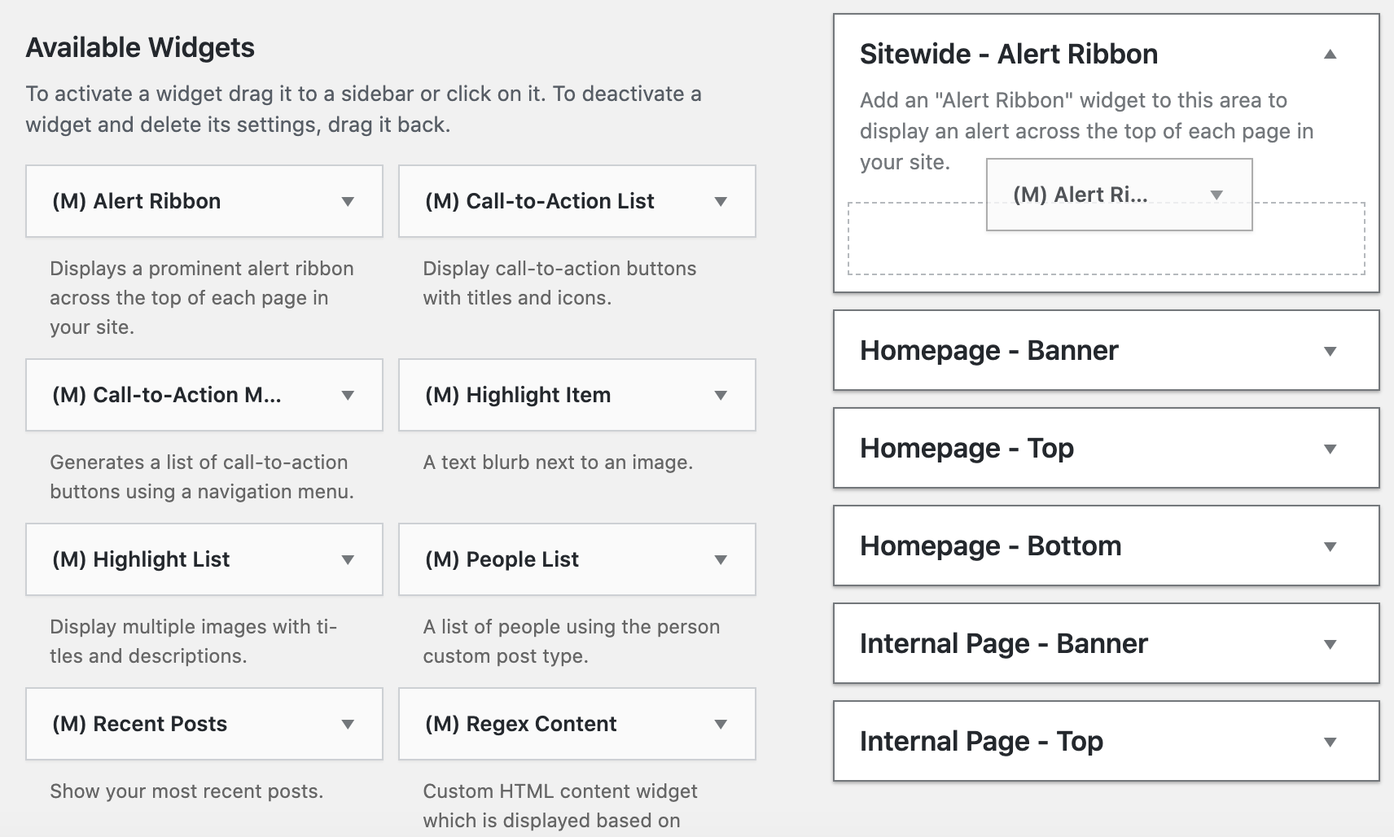The image size is (1394, 837).
Task: Expand the (M) Recent Posts widget
Action: tap(348, 724)
